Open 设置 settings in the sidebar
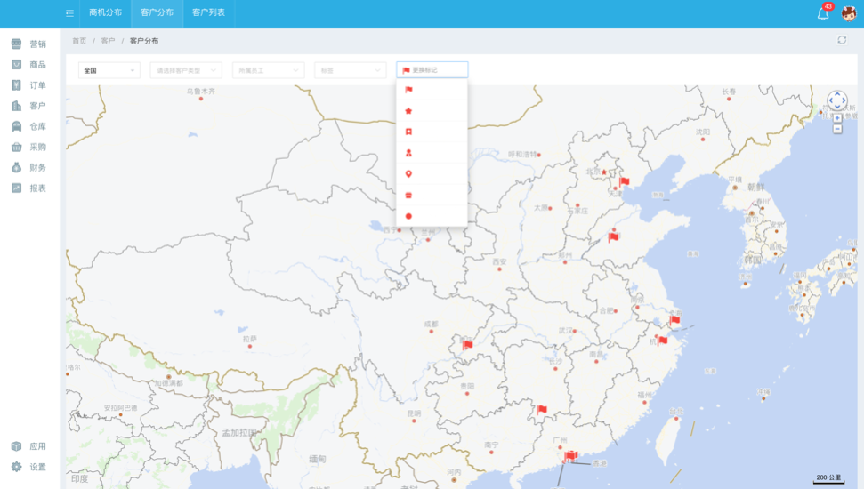This screenshot has height=489, width=864. (x=37, y=467)
